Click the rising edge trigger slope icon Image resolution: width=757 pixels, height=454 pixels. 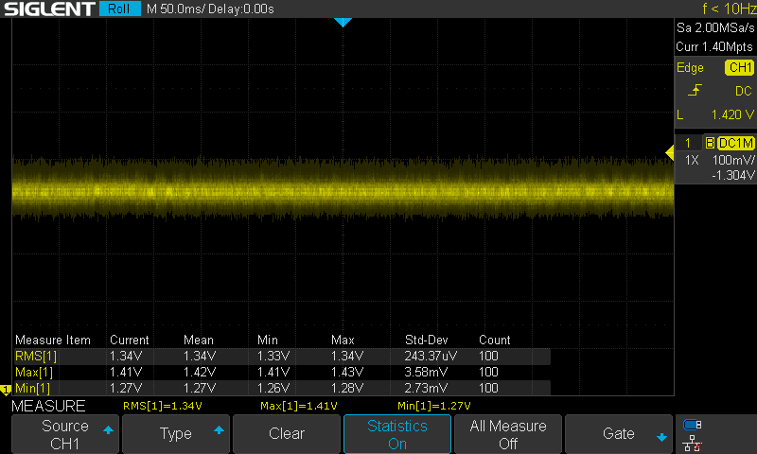pyautogui.click(x=695, y=91)
